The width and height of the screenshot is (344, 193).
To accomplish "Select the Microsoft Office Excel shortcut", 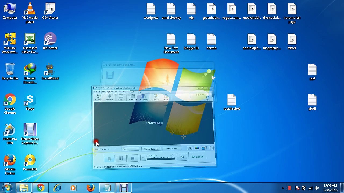I will tap(30, 43).
